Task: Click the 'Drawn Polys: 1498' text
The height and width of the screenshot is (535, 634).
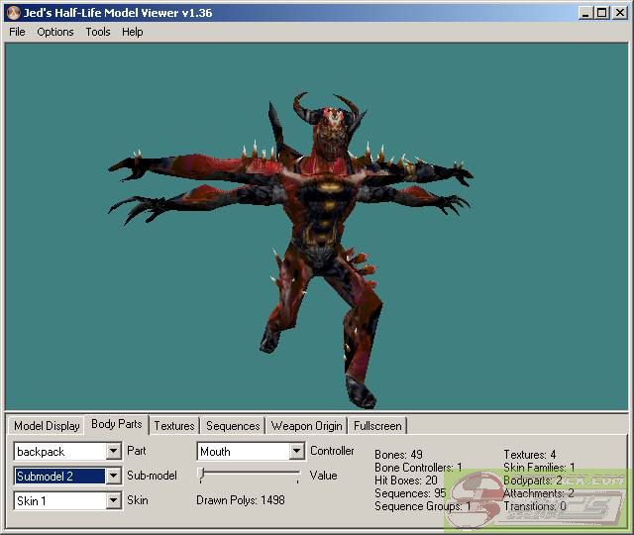Action: pyautogui.click(x=241, y=500)
